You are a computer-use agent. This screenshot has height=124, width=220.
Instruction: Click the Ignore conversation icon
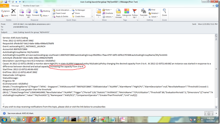[5, 11]
